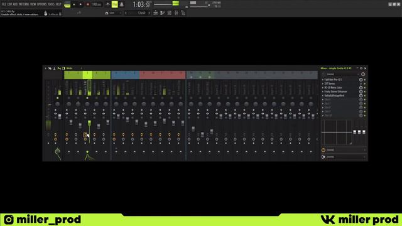
Task: Open the Channel rack view icon
Action: tap(169, 13)
